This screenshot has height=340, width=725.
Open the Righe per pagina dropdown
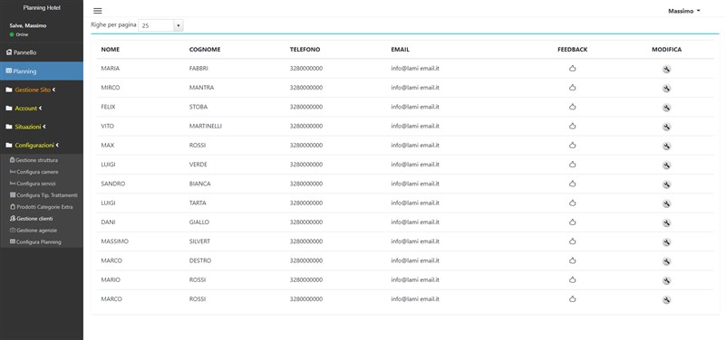160,25
